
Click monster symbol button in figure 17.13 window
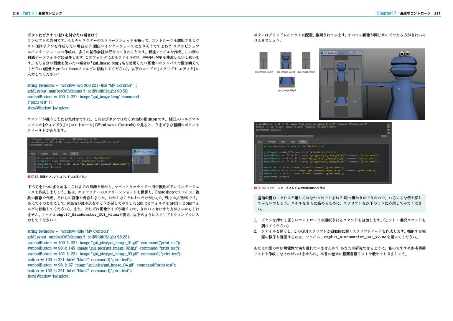point(142,160)
